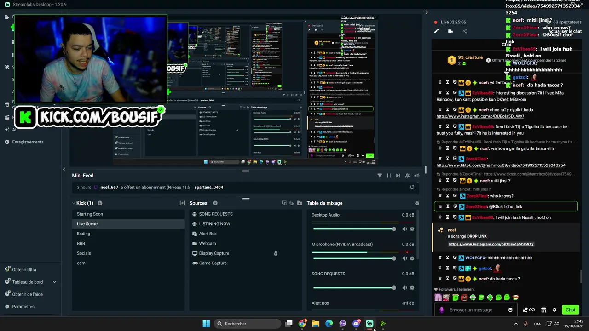Collapse the chat panel arrow
Image resolution: width=589 pixels, height=331 pixels.
[x=426, y=12]
